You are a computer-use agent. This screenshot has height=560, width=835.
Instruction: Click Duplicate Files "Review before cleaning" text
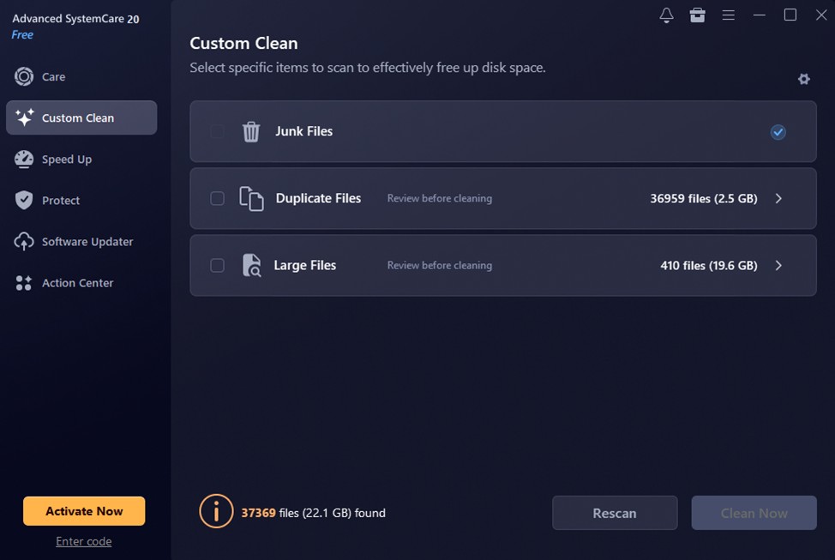(439, 198)
